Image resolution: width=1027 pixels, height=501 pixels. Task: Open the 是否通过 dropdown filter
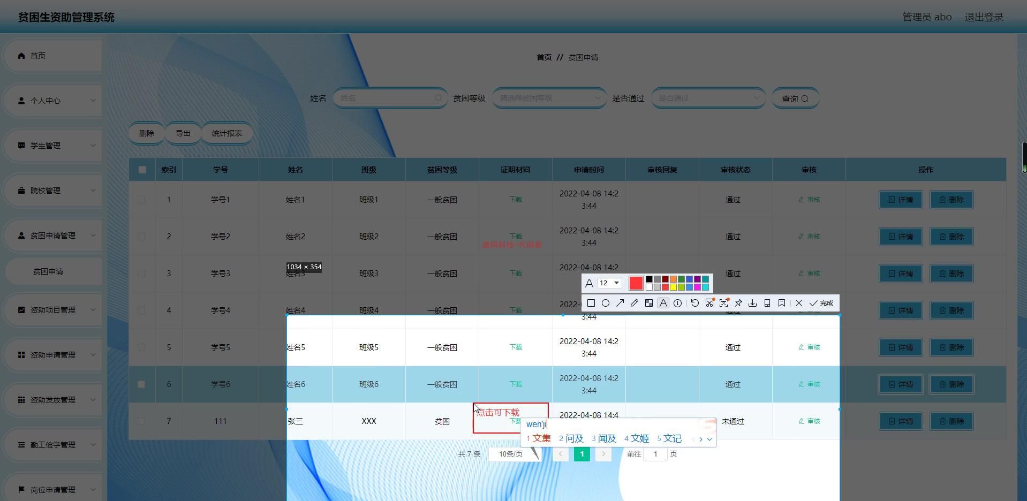click(x=708, y=98)
